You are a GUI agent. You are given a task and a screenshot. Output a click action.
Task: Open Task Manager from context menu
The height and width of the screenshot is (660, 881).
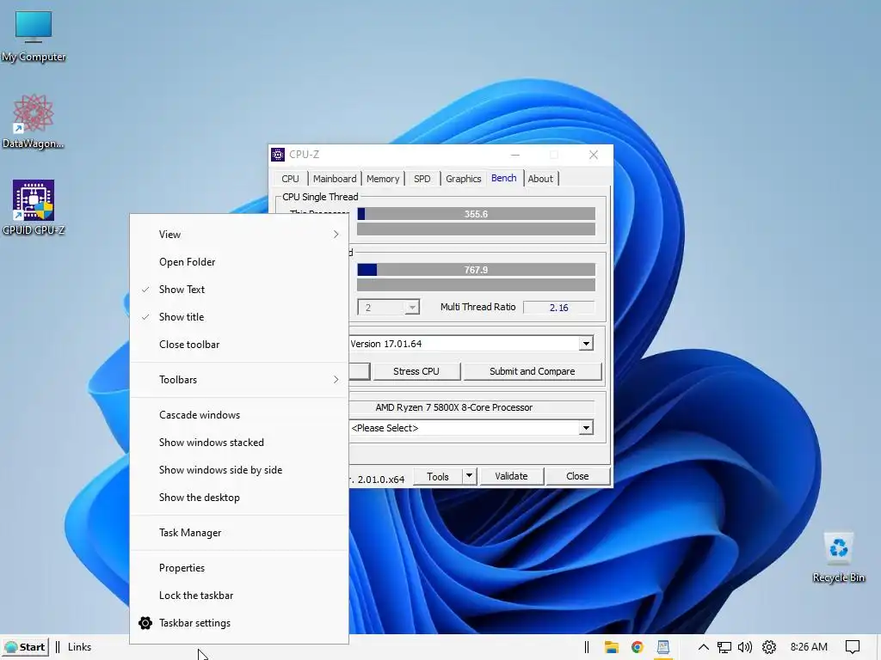[x=239, y=533]
